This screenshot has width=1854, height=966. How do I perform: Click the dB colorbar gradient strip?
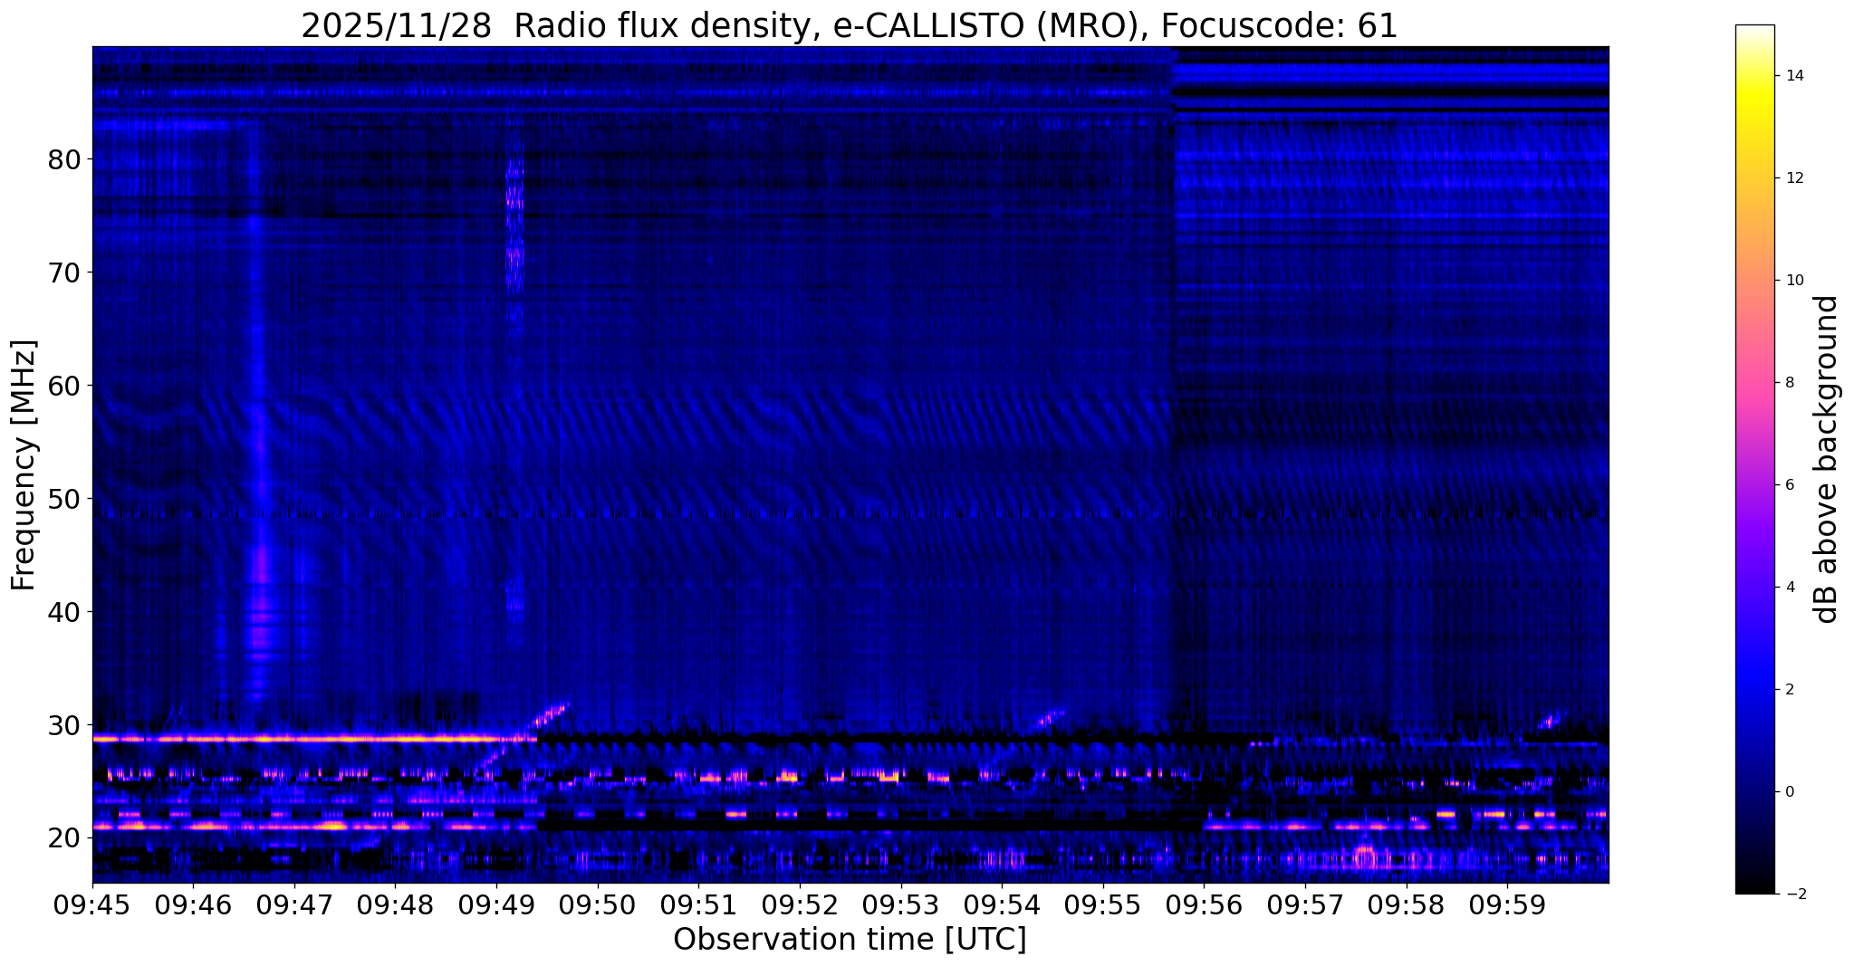[x=1754, y=459]
